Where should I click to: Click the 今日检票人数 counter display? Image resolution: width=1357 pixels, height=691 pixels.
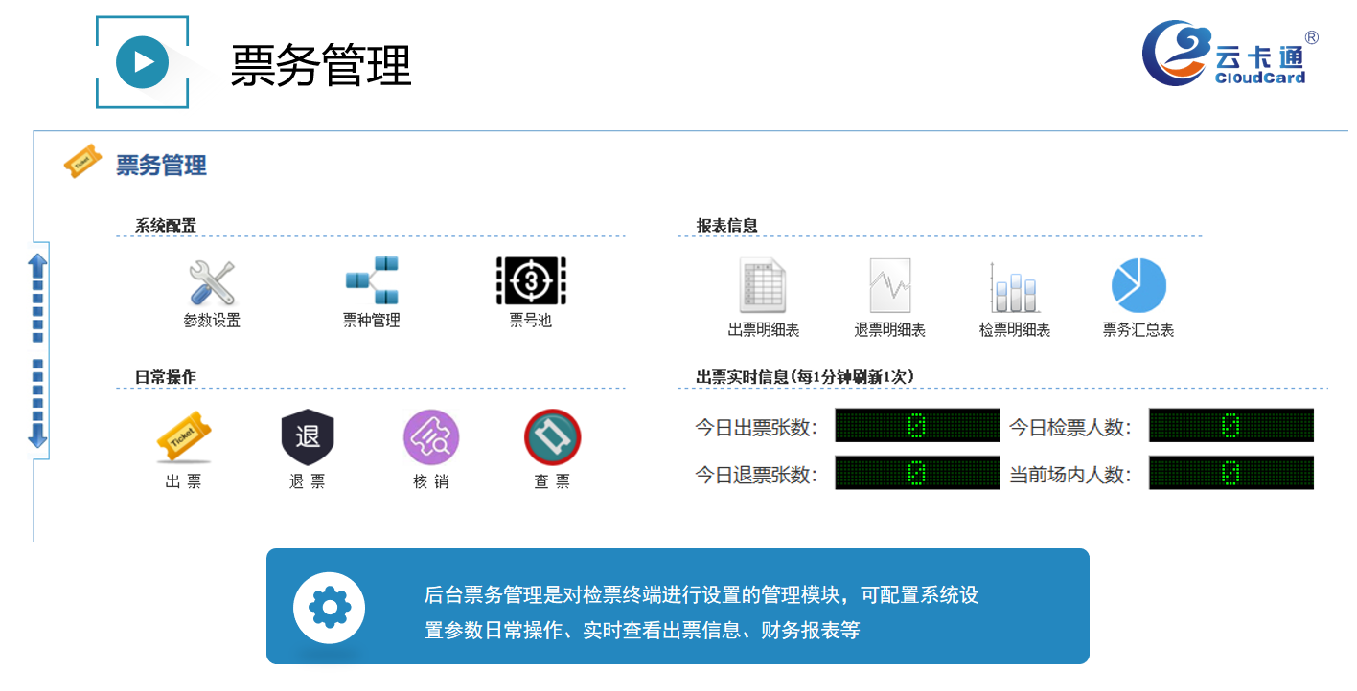pos(1230,426)
